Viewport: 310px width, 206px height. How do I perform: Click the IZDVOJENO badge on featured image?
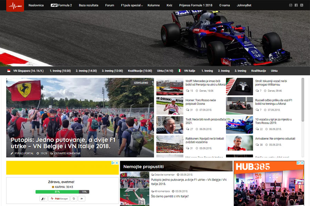(x=141, y=83)
